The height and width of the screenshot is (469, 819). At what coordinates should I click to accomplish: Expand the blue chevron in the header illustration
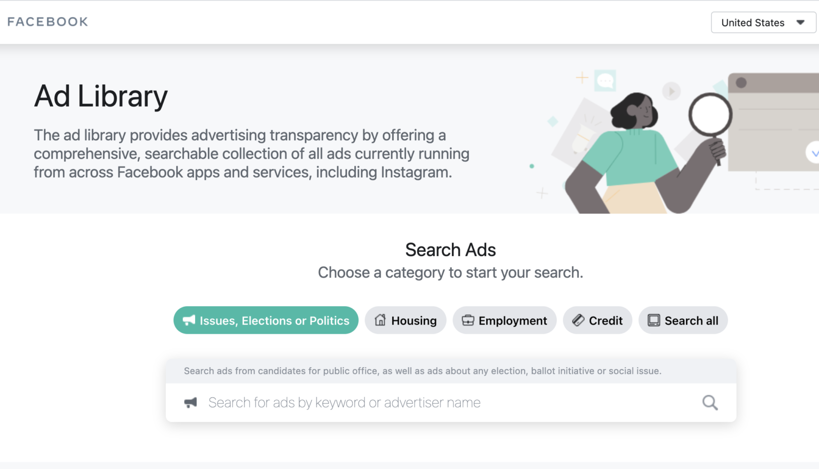tap(814, 152)
